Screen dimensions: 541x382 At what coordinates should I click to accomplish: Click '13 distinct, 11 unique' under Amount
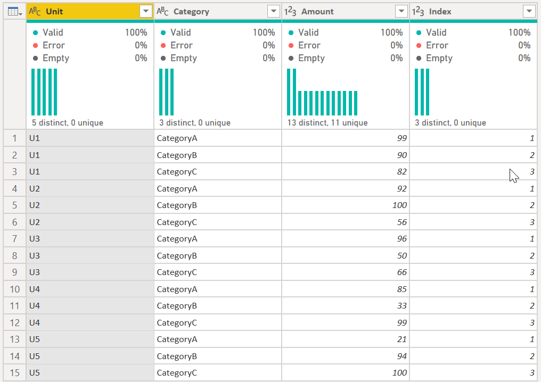327,123
